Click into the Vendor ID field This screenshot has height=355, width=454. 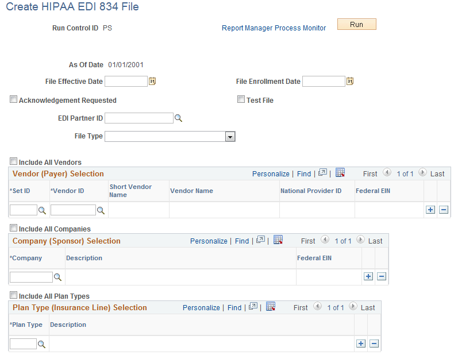click(73, 210)
